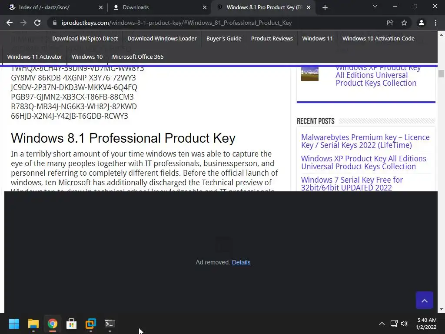Open Microsoft Store from the taskbar

[x=72, y=324]
